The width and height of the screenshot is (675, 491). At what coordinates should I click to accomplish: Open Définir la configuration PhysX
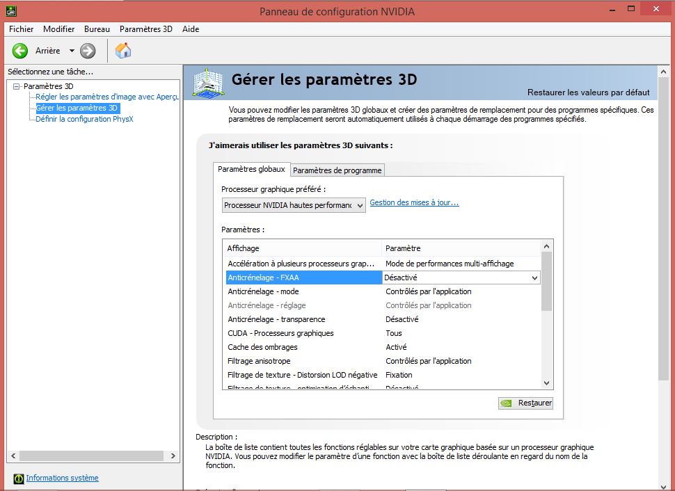click(84, 119)
